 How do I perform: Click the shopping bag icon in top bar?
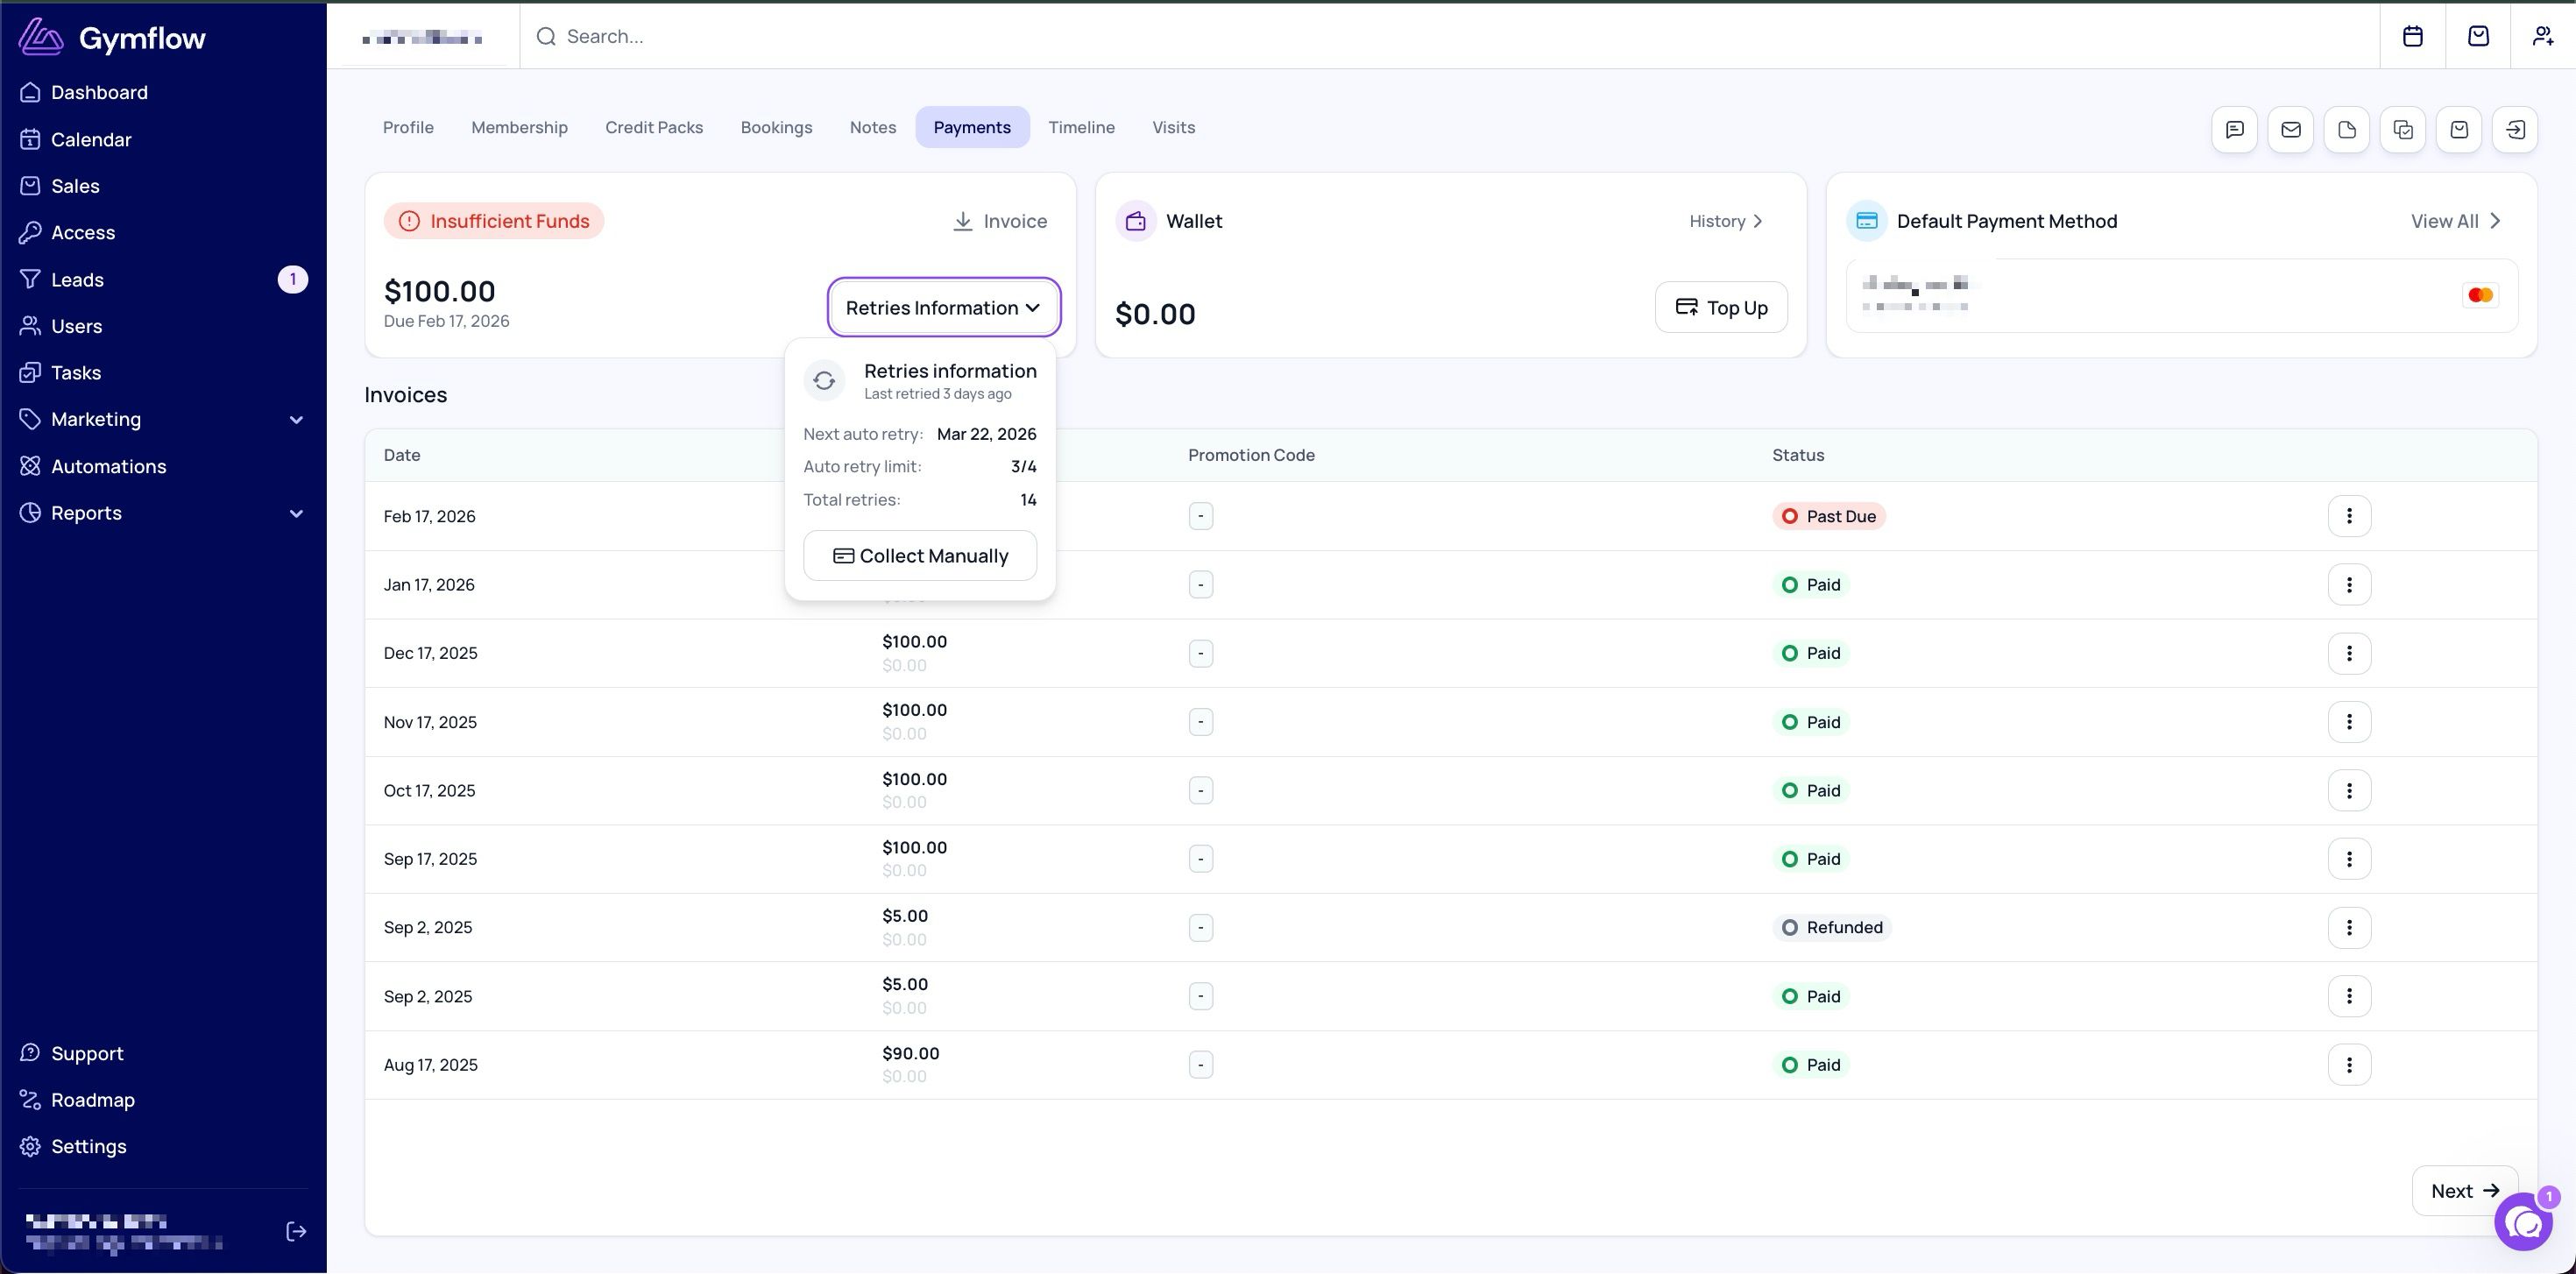click(x=2478, y=36)
